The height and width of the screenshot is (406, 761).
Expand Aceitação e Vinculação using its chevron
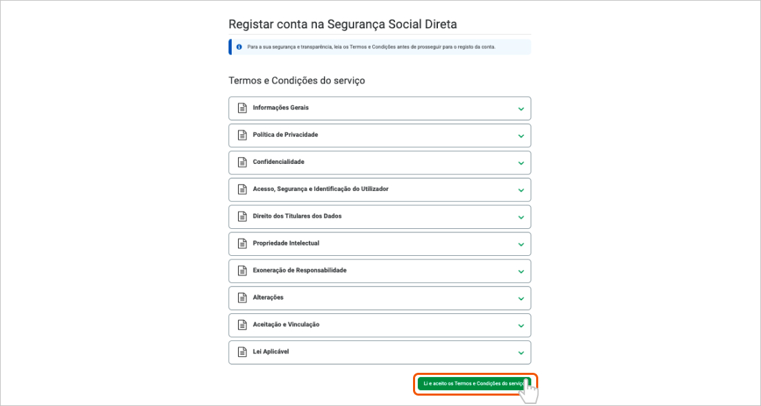tap(521, 325)
